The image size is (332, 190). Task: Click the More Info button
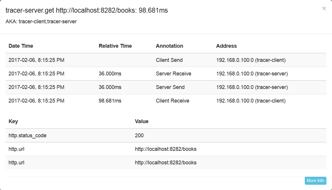(315, 181)
